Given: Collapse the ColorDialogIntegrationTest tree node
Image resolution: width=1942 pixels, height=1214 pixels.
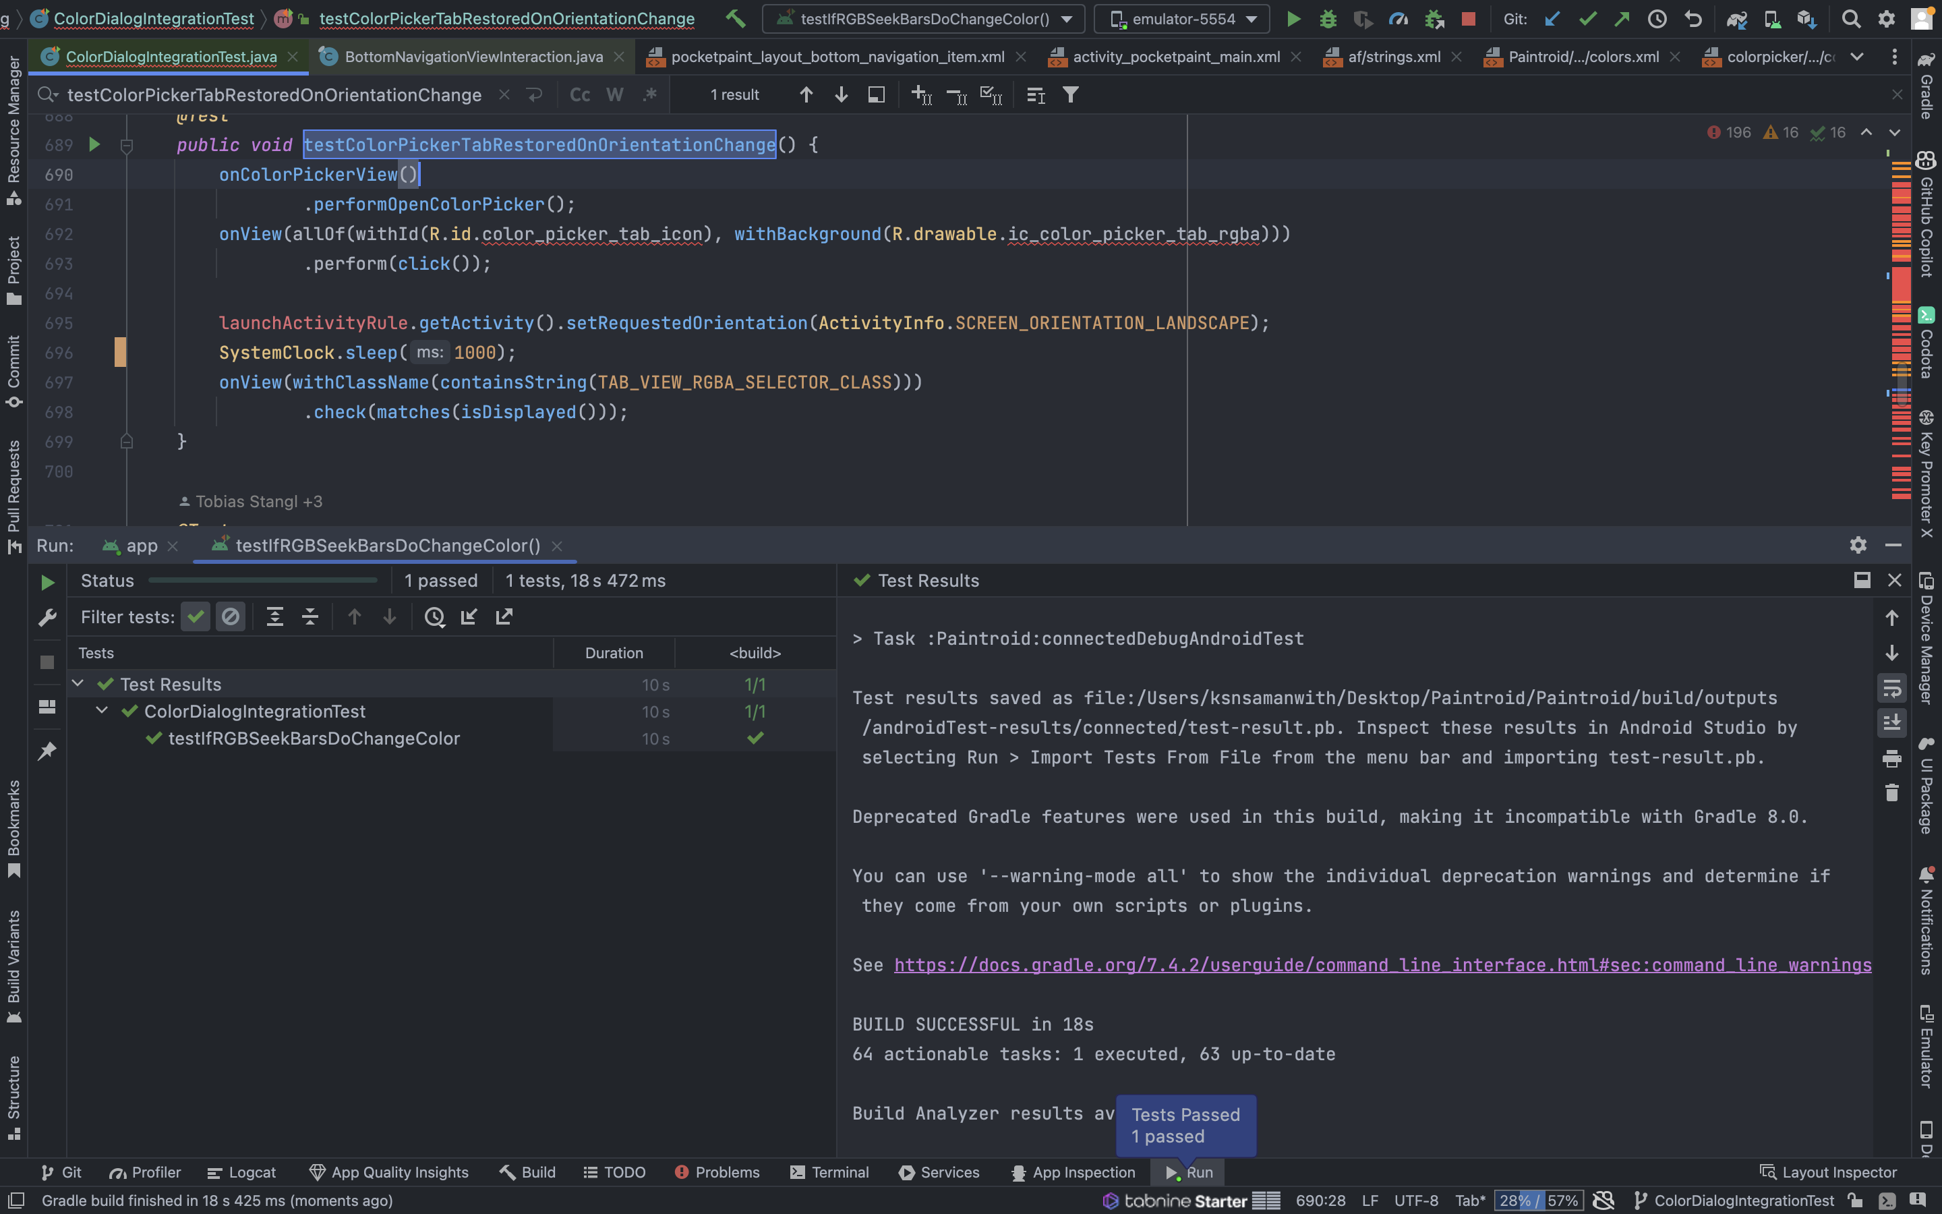Looking at the screenshot, I should 102,711.
